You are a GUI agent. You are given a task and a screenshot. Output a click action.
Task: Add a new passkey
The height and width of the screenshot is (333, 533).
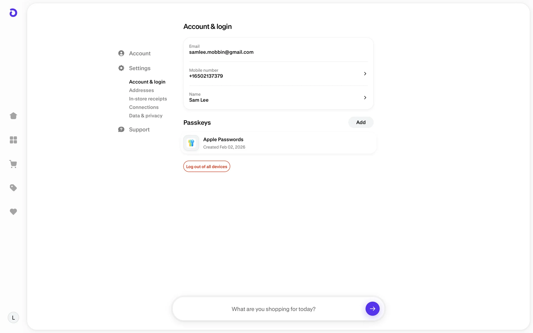click(x=361, y=122)
